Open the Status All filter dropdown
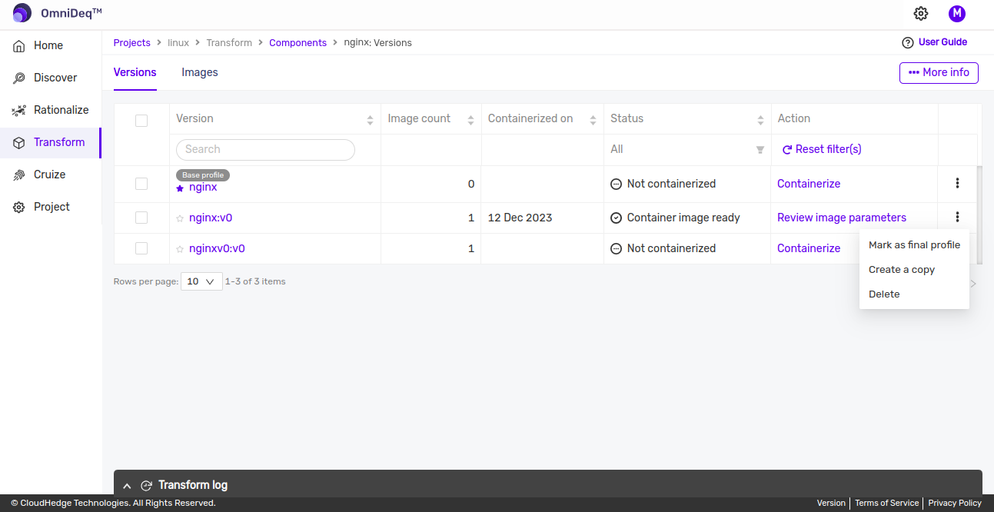The image size is (994, 512). (x=687, y=149)
